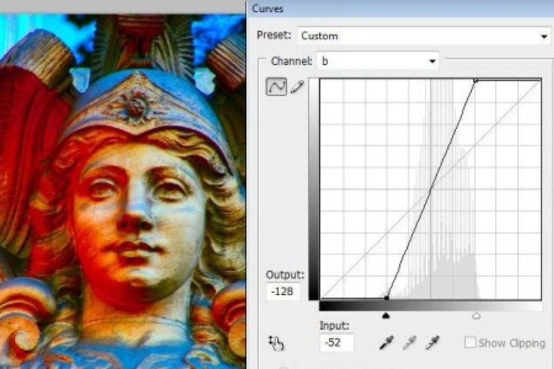Viewport: 554px width, 369px height.
Task: Click the Preset label
Action: point(274,35)
